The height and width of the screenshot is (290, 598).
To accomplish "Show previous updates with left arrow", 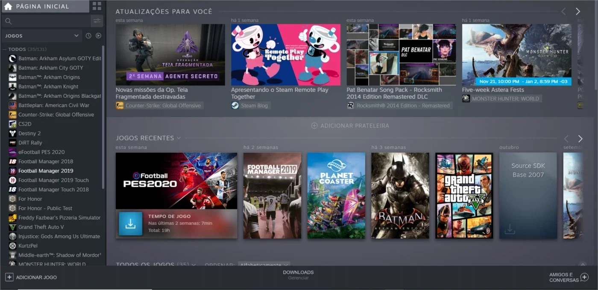I will [x=563, y=12].
